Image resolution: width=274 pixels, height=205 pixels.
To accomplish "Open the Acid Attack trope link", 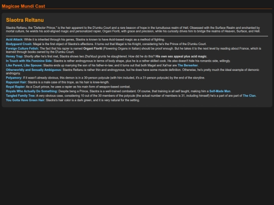I will [x=14, y=39].
